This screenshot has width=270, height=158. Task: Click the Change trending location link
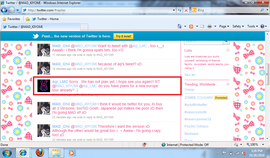click(x=189, y=90)
